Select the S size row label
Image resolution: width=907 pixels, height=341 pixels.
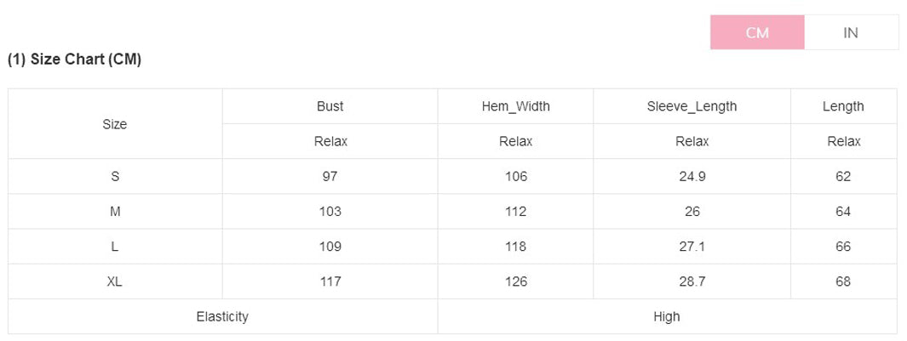pyautogui.click(x=115, y=177)
